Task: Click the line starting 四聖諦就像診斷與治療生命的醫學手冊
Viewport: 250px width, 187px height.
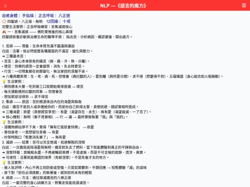Action: 67,37
